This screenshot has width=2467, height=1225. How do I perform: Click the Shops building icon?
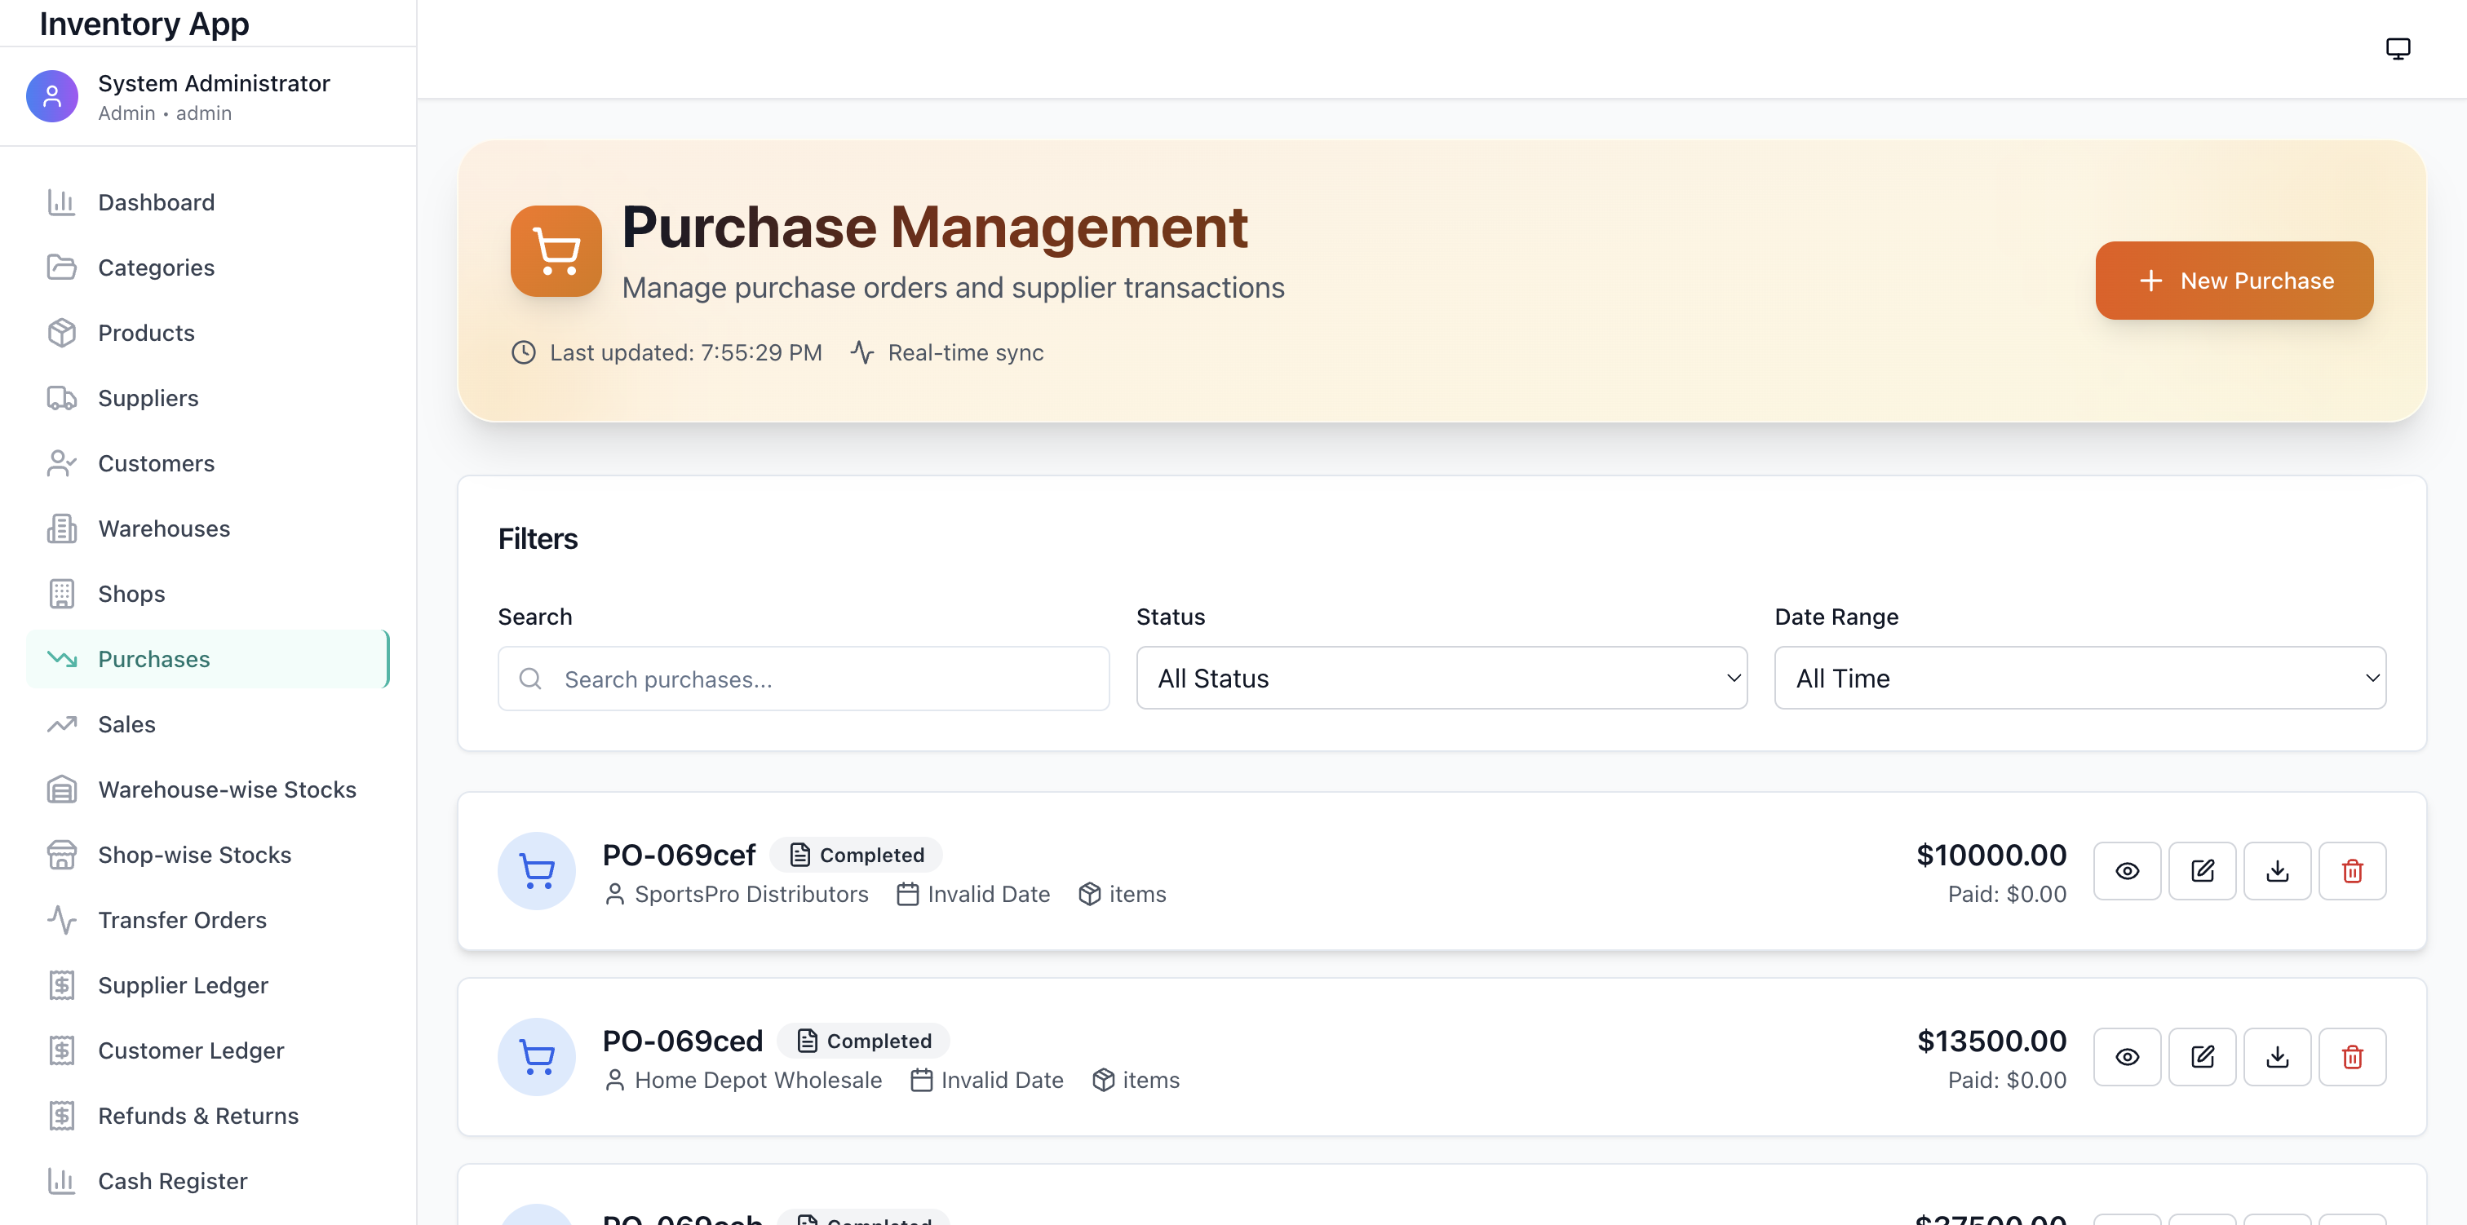click(61, 593)
